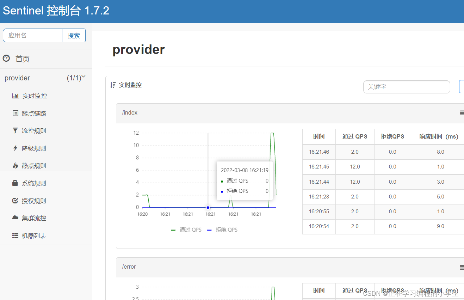464x300 pixels.
Task: Click the 16:21:45 time cell
Action: point(319,167)
